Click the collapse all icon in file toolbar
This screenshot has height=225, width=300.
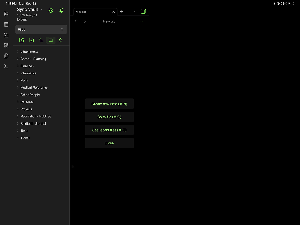(x=60, y=40)
